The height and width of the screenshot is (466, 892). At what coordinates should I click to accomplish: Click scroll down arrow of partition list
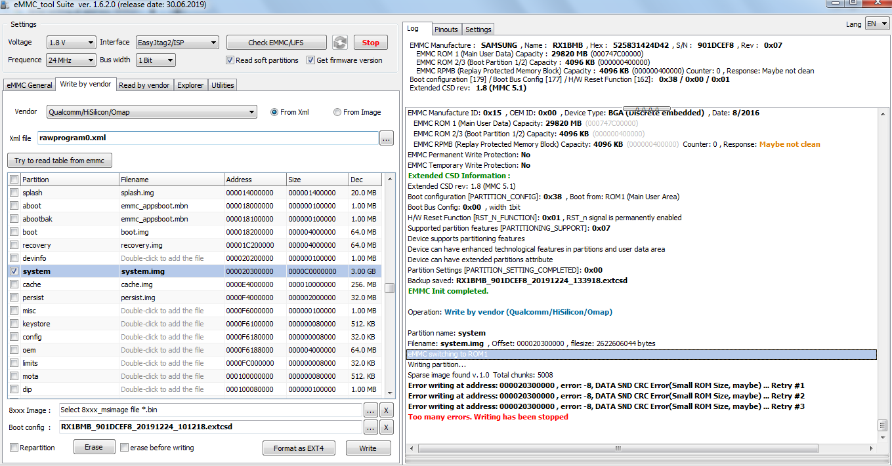(389, 392)
